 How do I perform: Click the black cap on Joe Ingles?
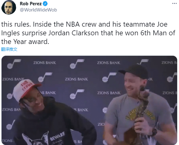[135, 71]
